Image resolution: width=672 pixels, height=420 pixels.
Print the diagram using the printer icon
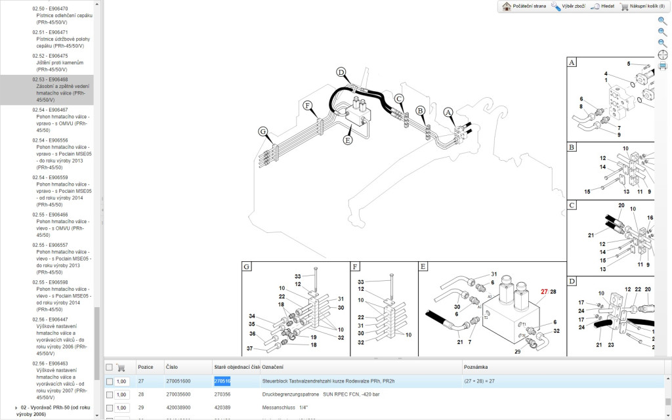[x=663, y=66]
